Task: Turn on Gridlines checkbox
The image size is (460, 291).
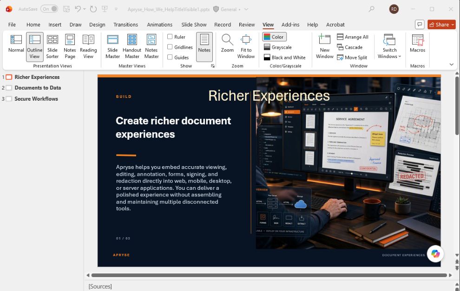Action: [170, 47]
